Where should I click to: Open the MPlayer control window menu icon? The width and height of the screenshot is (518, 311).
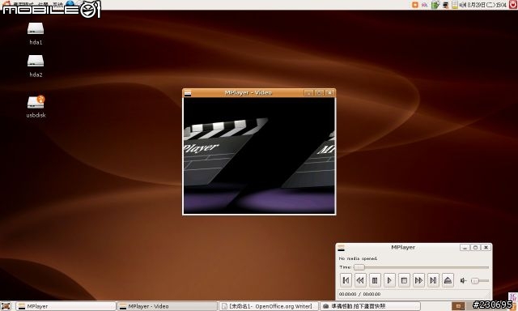click(x=341, y=248)
